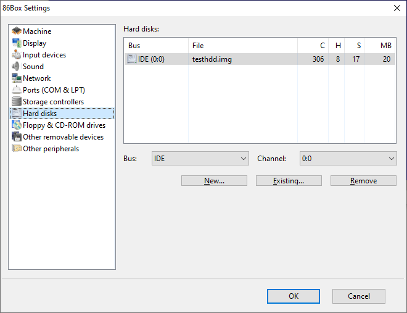Expand the Bus dropdown

tap(200, 159)
